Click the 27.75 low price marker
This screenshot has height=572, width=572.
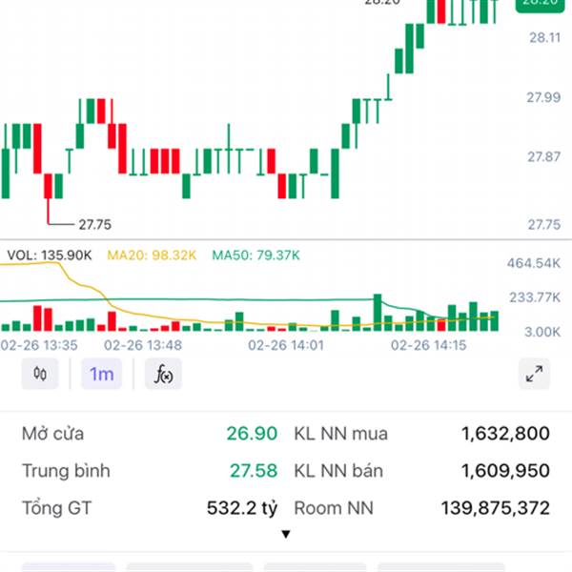94,224
